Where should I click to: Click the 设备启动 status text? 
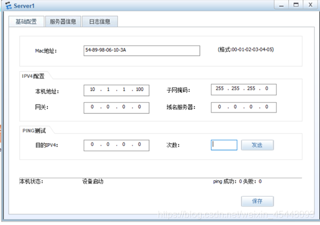[92, 181]
